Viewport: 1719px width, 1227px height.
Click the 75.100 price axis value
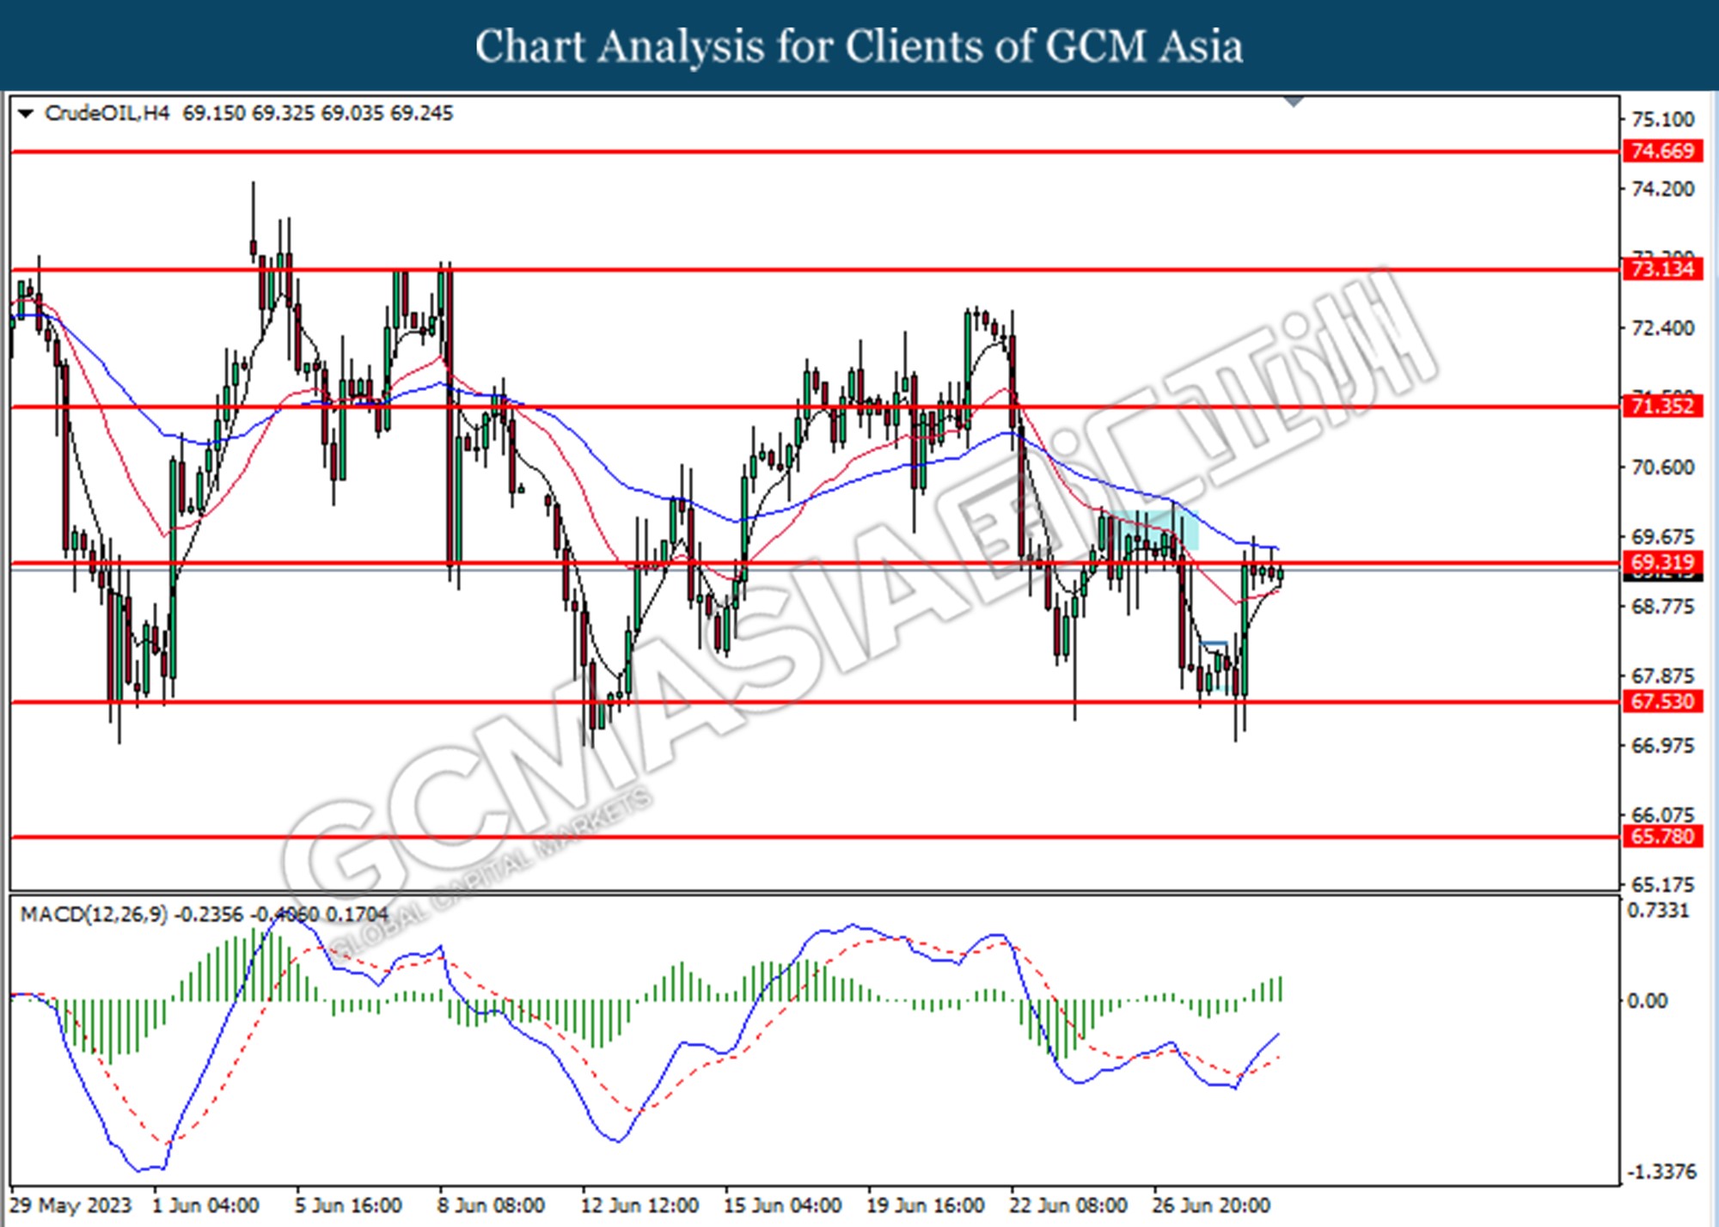pos(1662,119)
